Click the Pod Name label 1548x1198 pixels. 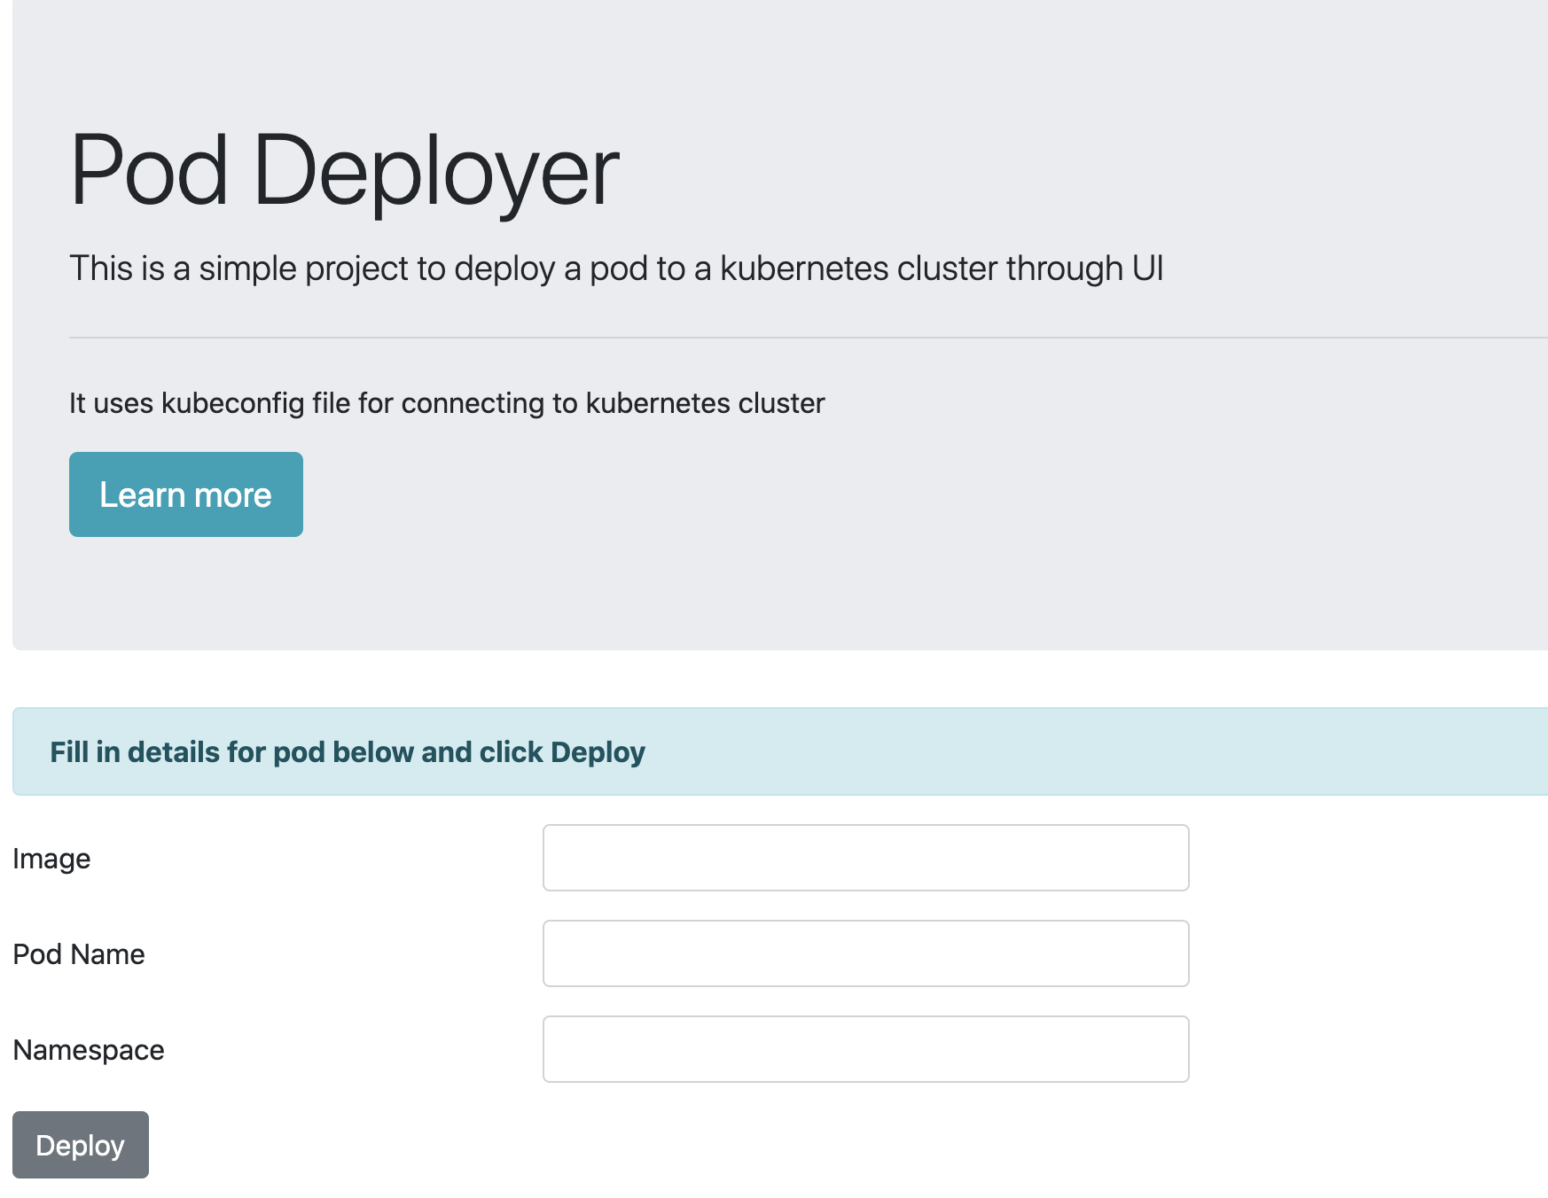coord(79,954)
